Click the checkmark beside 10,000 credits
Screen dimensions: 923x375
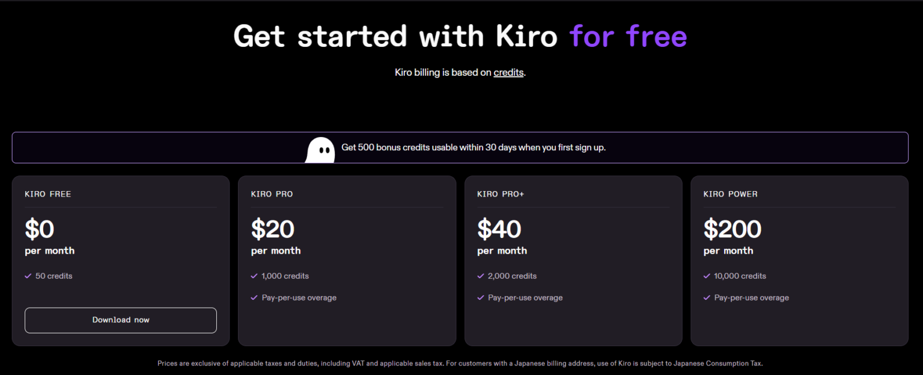click(x=707, y=276)
